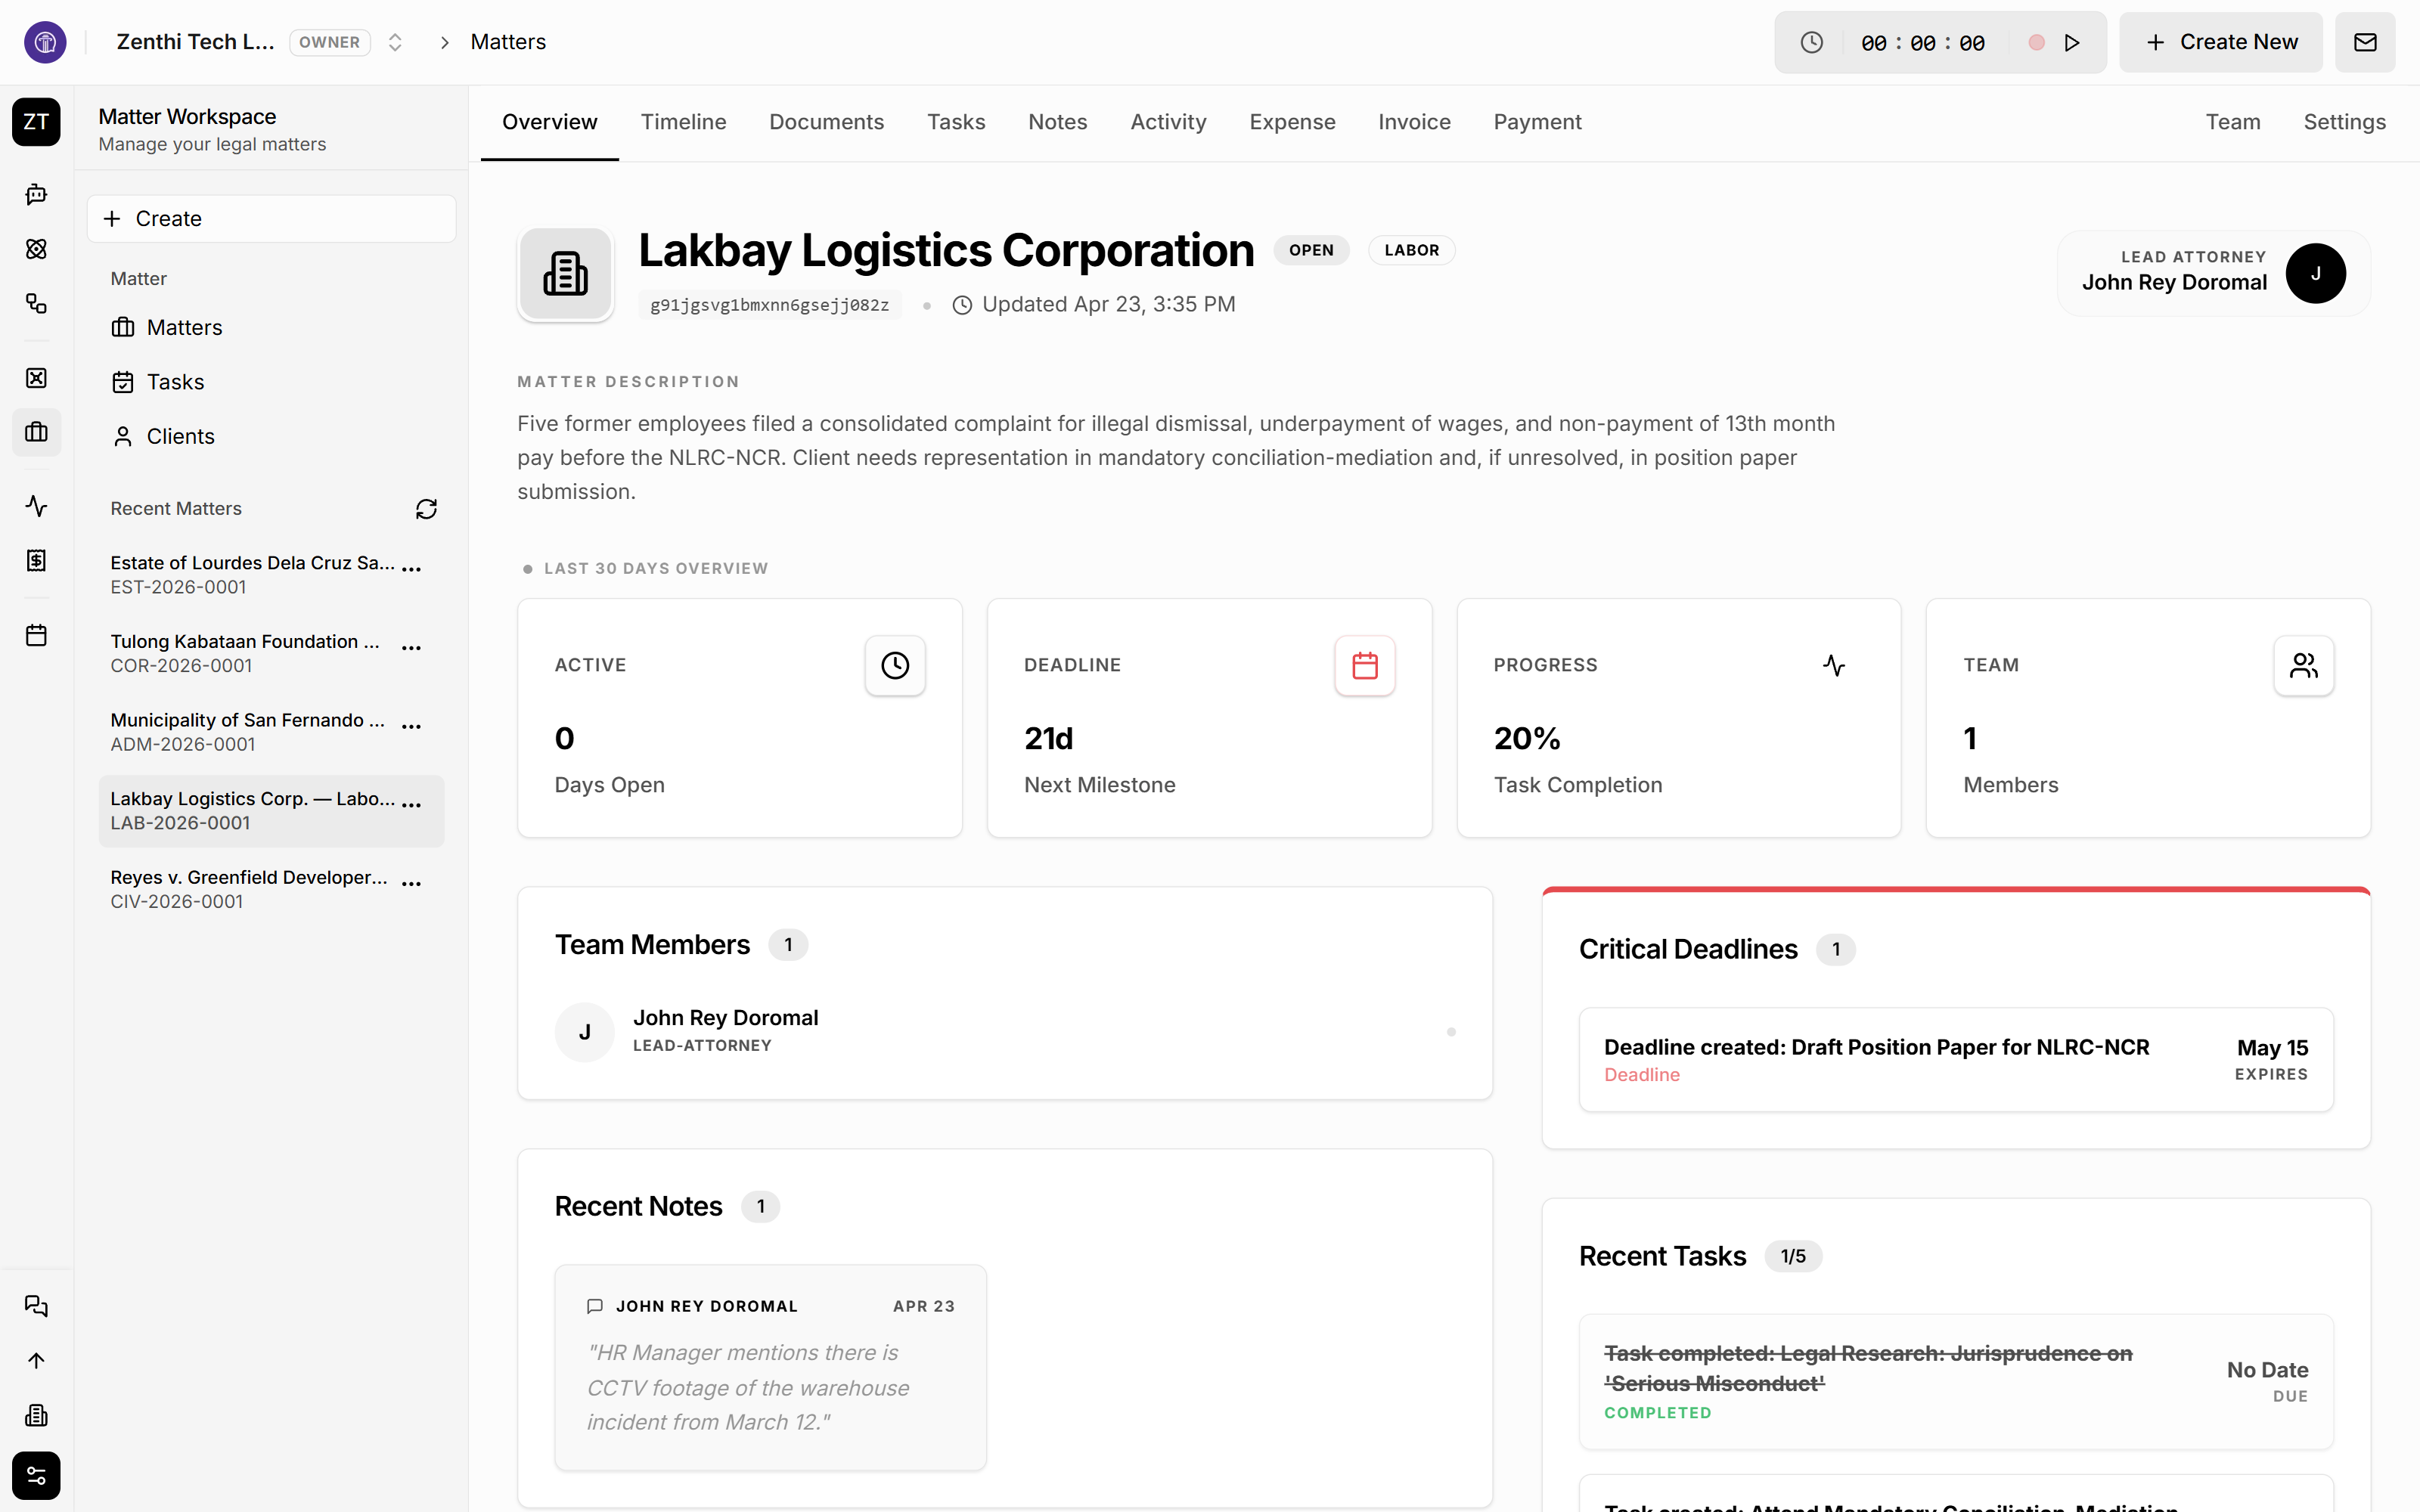Open options for Estate of Lourdes matter
This screenshot has height=1512, width=2420.
pyautogui.click(x=411, y=569)
